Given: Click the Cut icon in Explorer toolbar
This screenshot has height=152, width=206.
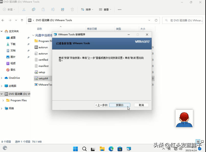Looking at the screenshot, I should click(24, 9).
